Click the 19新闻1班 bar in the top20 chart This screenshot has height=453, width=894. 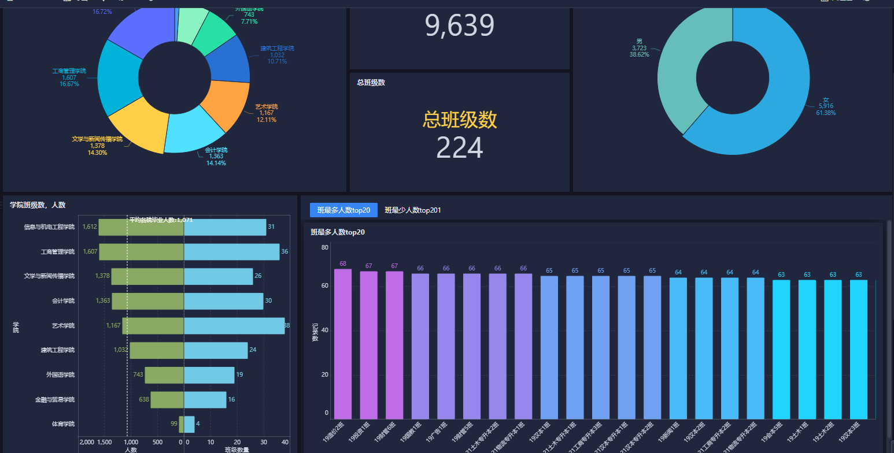(678, 348)
